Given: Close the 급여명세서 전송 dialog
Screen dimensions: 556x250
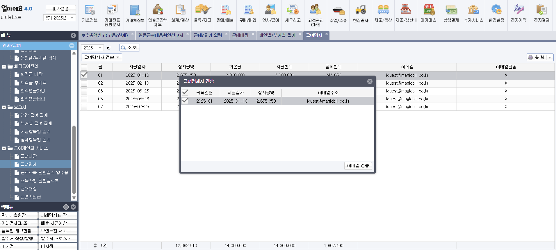Looking at the screenshot, I should (x=370, y=81).
